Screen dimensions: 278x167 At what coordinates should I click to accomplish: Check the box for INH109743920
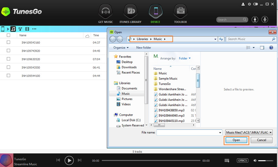8,50
